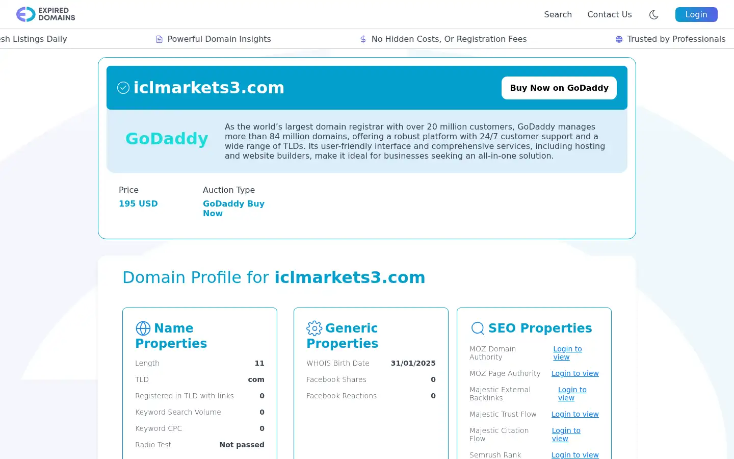The height and width of the screenshot is (459, 734).
Task: Click the checkmark icon beside iclmarkets3.com title
Action: click(123, 88)
